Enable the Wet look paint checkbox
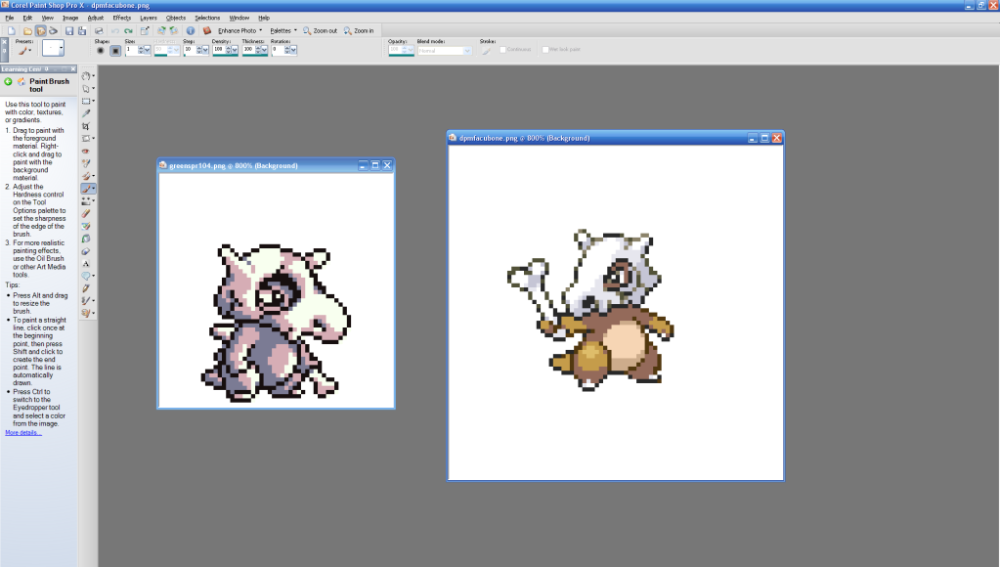Screen dimensions: 1000x567 [545, 49]
